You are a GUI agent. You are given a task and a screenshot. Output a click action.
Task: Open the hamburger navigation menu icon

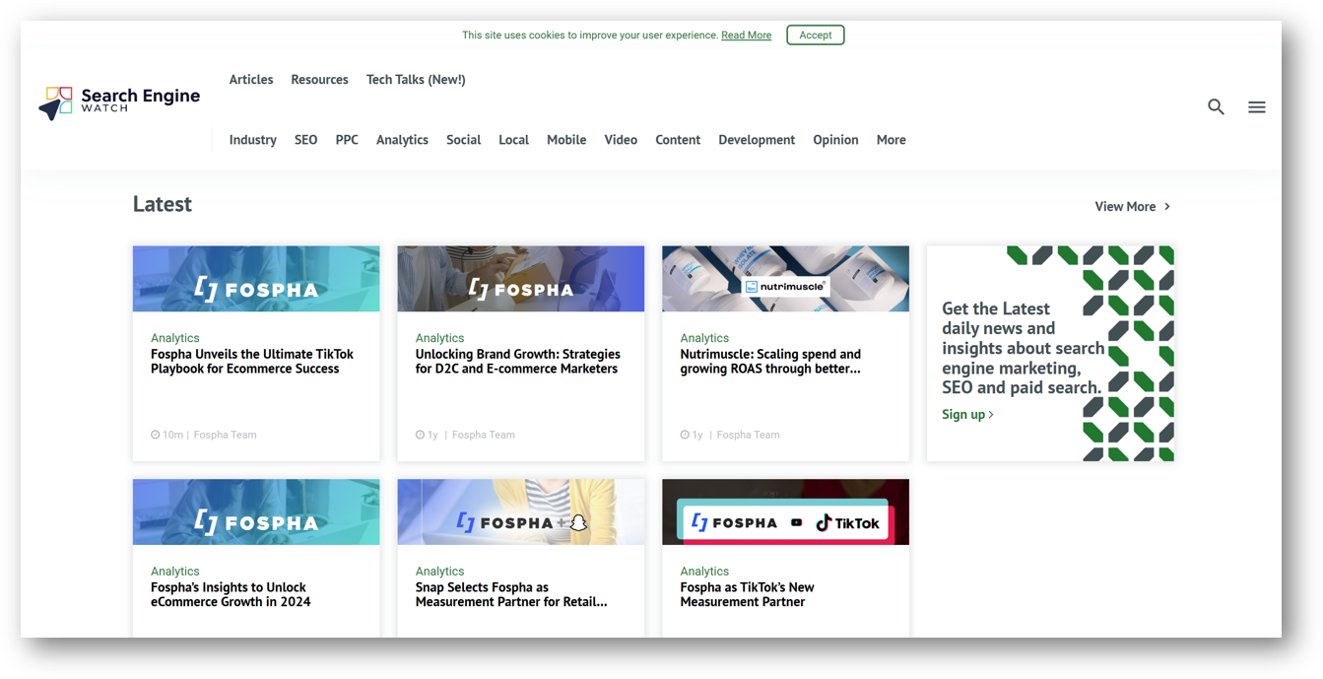[1256, 106]
